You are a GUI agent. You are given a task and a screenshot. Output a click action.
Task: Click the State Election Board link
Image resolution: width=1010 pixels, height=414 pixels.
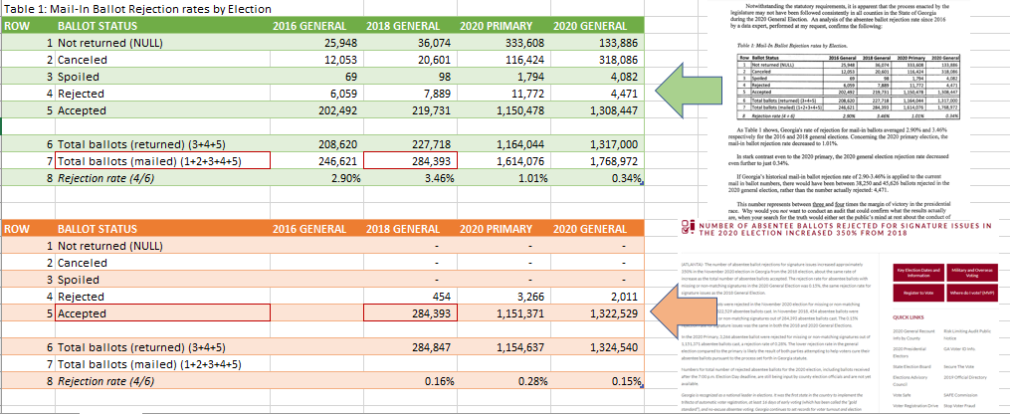tap(912, 365)
